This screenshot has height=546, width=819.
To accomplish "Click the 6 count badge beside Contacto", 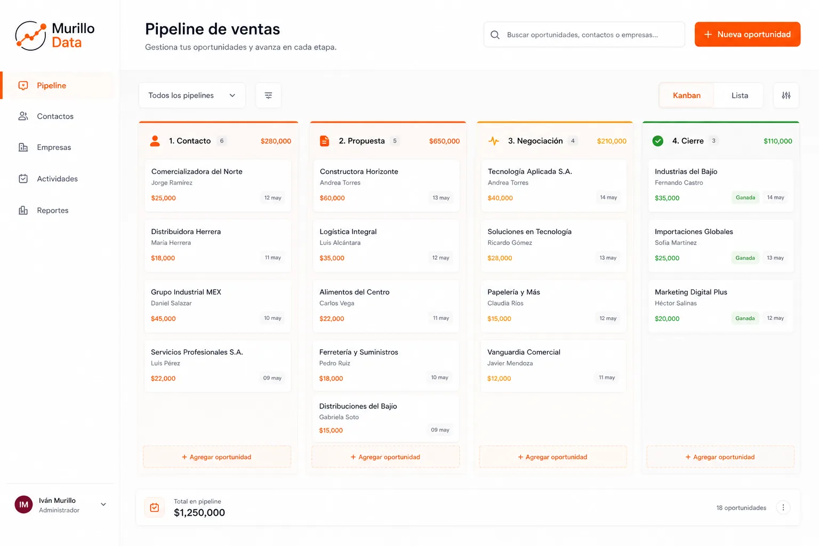I will (x=222, y=141).
